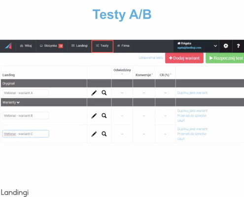This screenshot has height=197, width=244.
Task: Click Usuń for wariant B
Action: [x=181, y=121]
